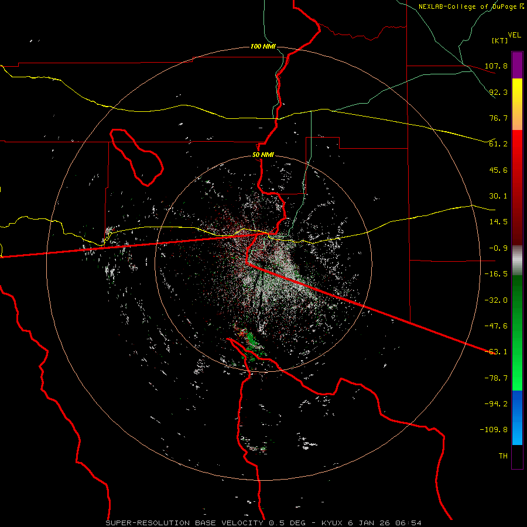The width and height of the screenshot is (527, 527).
Task: Select the 61.2 velocity scale value
Action: (498, 144)
